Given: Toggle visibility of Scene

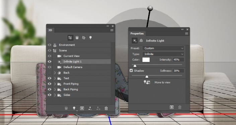Looking at the screenshot, I should [x=50, y=51].
